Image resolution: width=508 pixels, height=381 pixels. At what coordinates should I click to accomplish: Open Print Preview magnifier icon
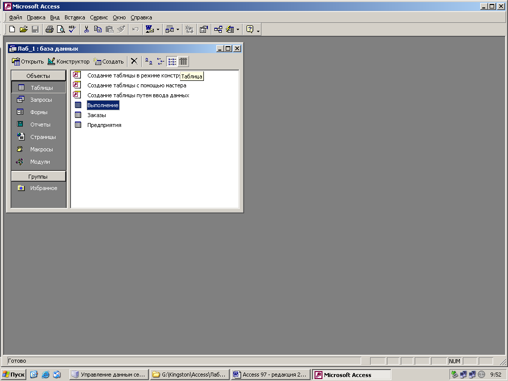coord(61,29)
